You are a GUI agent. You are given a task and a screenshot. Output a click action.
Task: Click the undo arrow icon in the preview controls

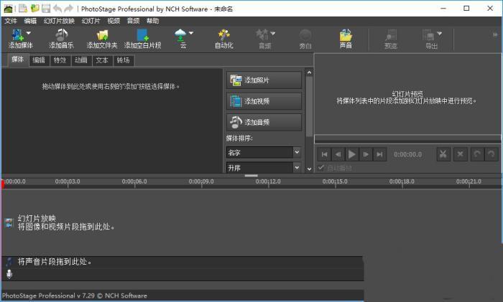477,154
